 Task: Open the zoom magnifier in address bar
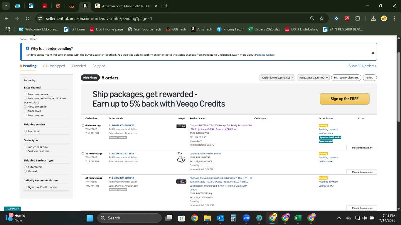point(312,18)
